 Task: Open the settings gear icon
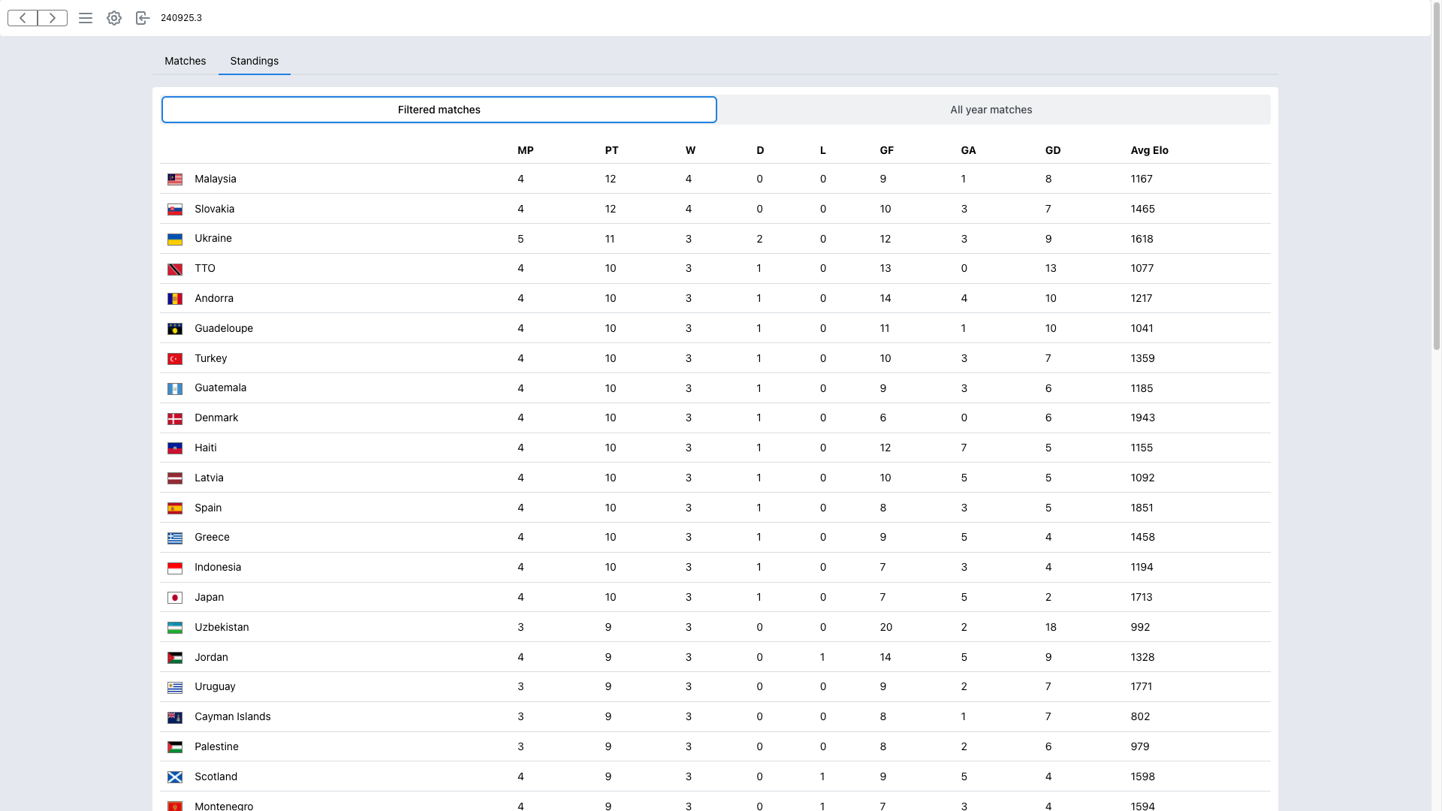(114, 18)
